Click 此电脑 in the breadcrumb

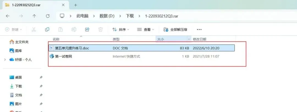(x=82, y=16)
